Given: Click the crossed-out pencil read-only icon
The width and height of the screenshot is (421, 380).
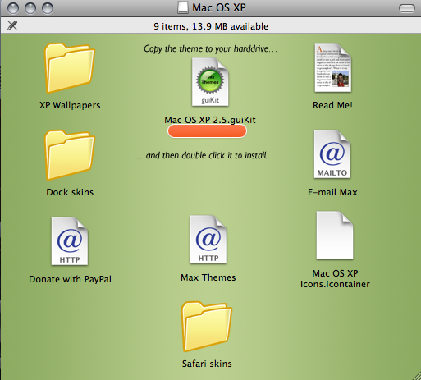Looking at the screenshot, I should [x=12, y=25].
